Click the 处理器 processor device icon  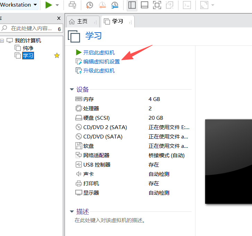click(x=78, y=108)
